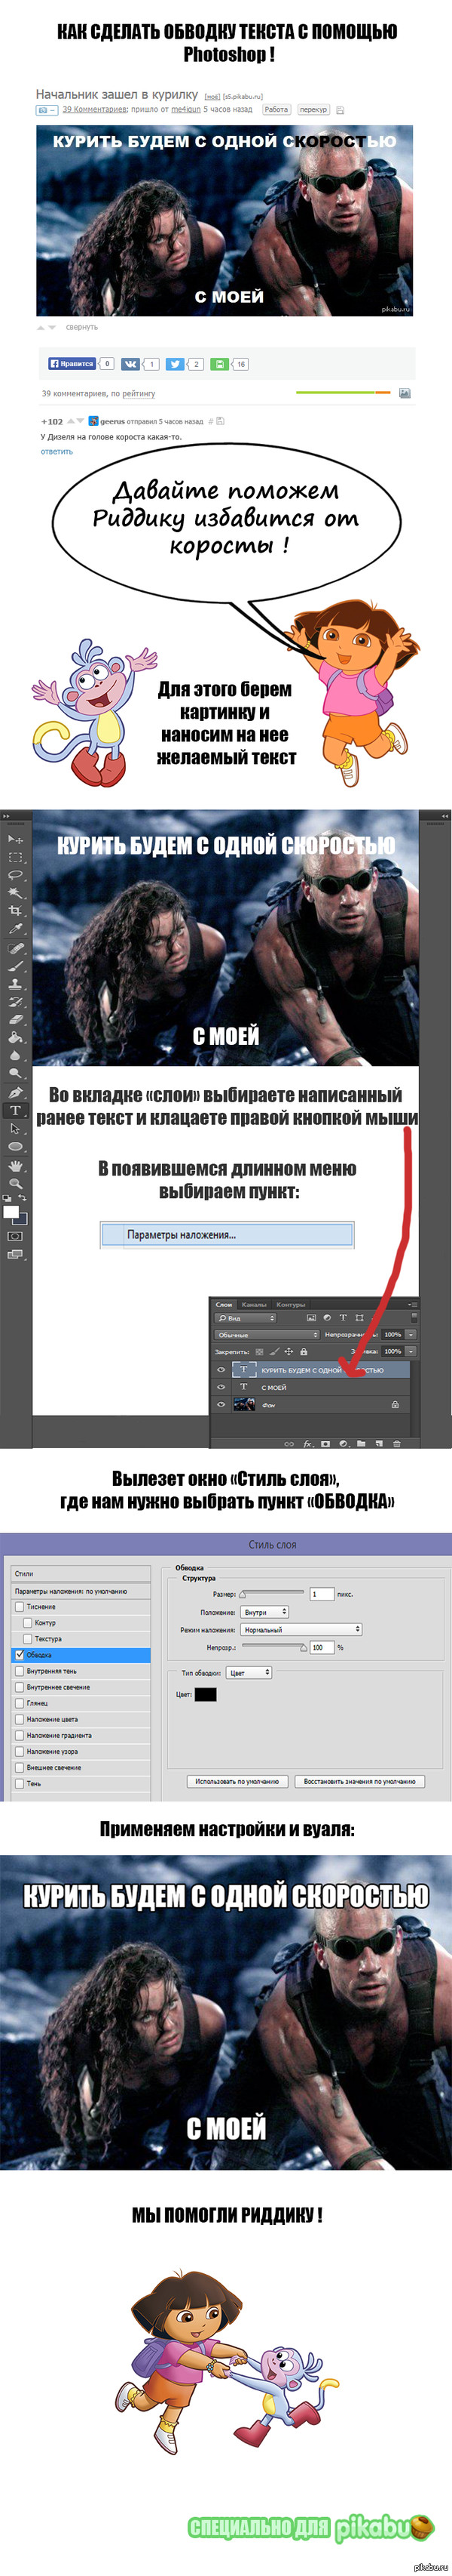The image size is (452, 2576).
Task: Select the Ellipse shape tool
Action: (x=15, y=1146)
